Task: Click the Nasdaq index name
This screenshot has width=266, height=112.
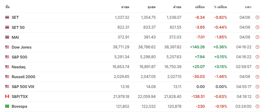Action: tap(19, 67)
